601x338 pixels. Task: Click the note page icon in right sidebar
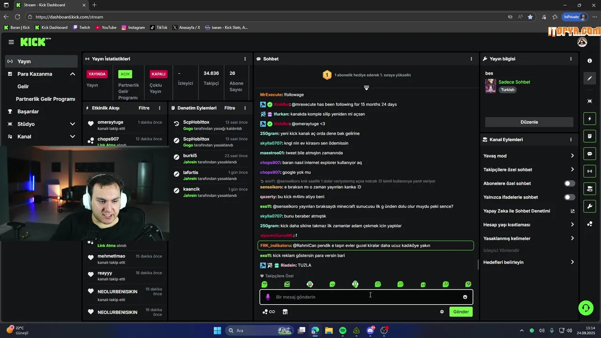(x=590, y=136)
